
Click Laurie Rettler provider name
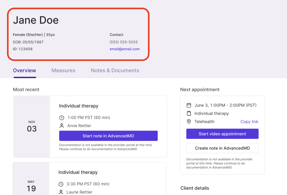79,192
